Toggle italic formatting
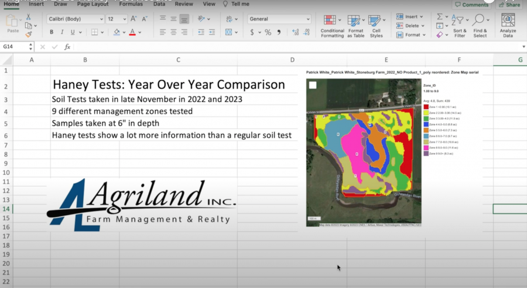527x288 pixels. (x=62, y=32)
